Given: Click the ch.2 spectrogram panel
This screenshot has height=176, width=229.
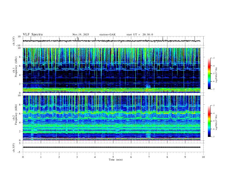Looking at the screenshot, I should (112, 118).
